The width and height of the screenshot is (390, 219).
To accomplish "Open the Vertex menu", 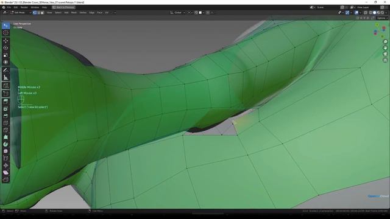I will 83,13.
